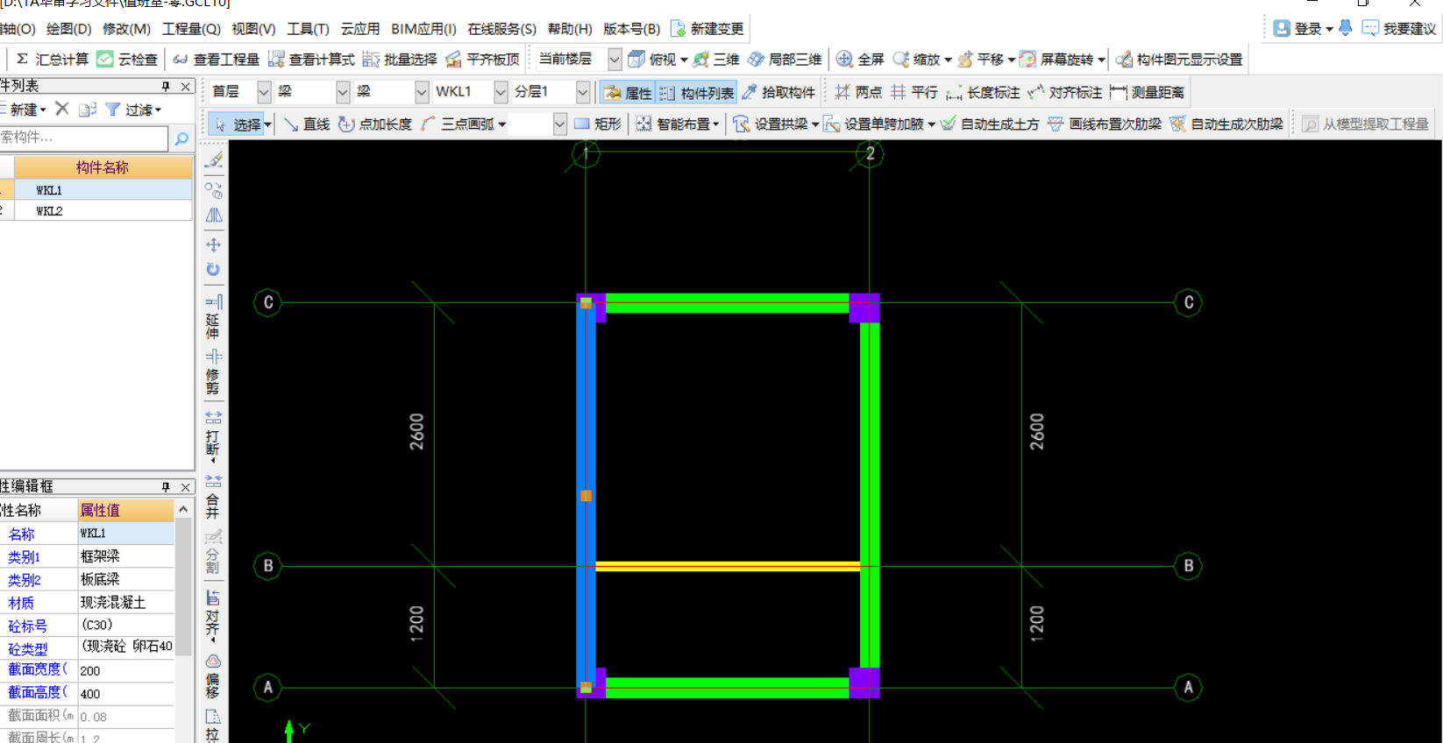Toggle the 属性 properties panel button

(628, 92)
